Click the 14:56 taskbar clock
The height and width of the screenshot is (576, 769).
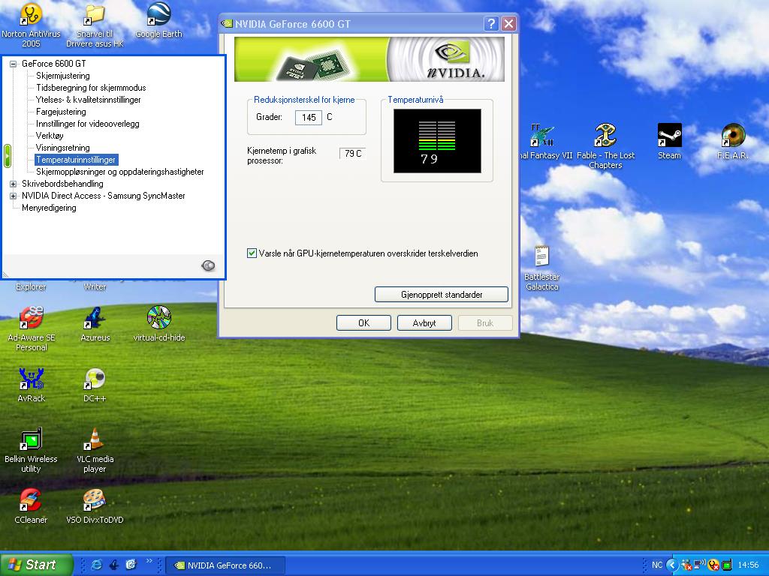pos(748,565)
